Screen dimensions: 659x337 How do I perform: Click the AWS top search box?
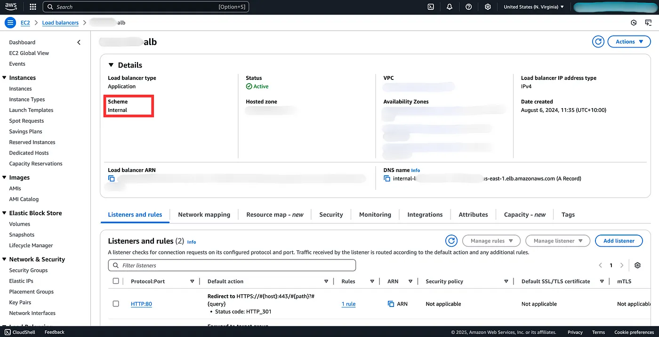point(146,7)
